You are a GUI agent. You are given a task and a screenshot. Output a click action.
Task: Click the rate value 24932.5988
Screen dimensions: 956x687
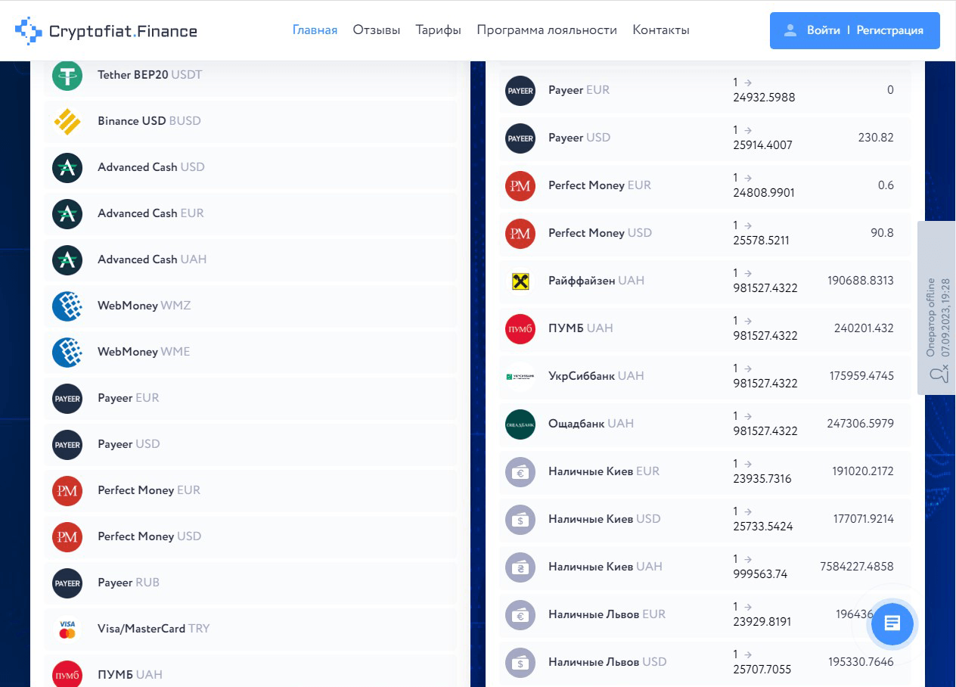click(x=764, y=98)
